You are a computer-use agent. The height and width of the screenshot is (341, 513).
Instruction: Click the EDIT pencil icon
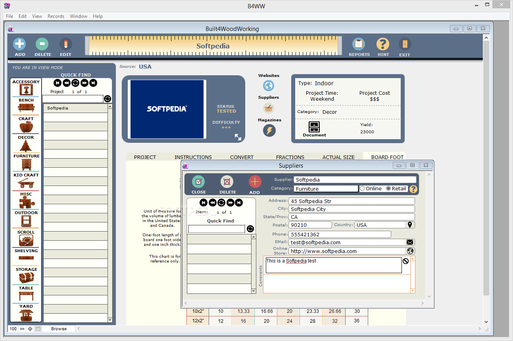click(x=66, y=44)
